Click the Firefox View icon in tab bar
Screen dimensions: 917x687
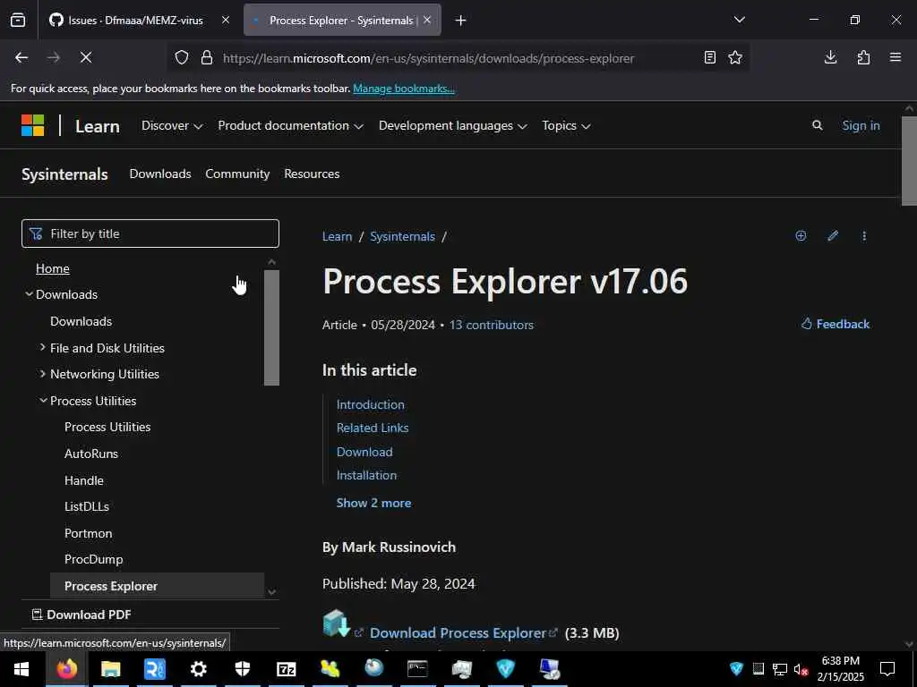point(18,21)
